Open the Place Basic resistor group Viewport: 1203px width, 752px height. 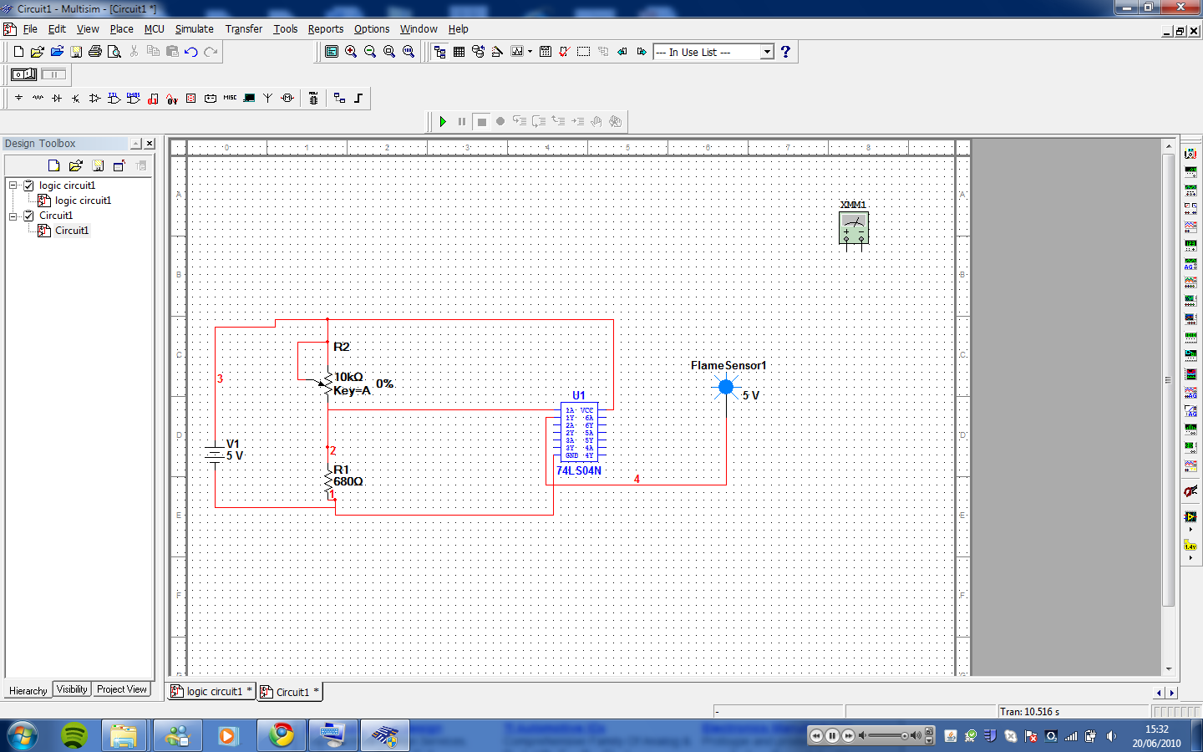(x=38, y=99)
